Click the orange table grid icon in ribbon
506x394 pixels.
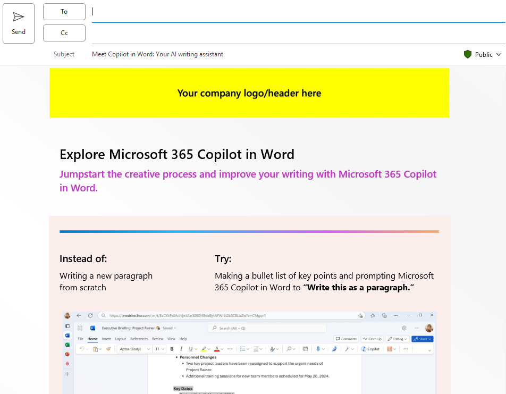(x=390, y=349)
